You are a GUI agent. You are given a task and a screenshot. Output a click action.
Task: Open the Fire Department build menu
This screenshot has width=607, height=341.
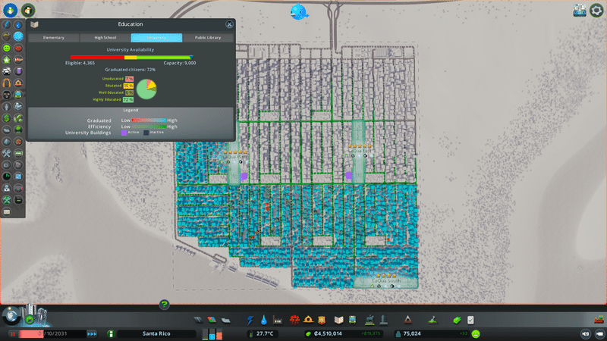click(308, 320)
